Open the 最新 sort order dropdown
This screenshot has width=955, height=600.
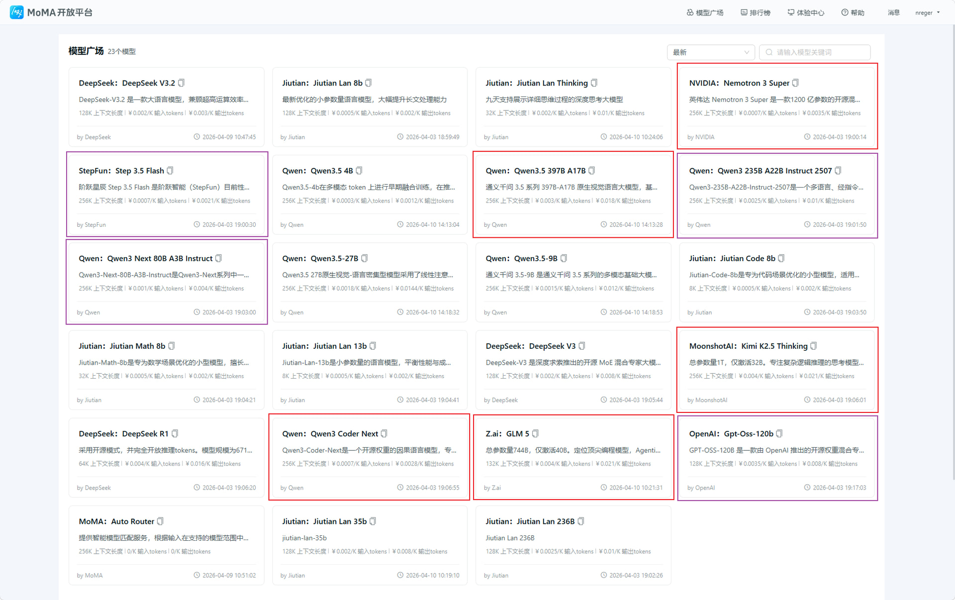(710, 52)
